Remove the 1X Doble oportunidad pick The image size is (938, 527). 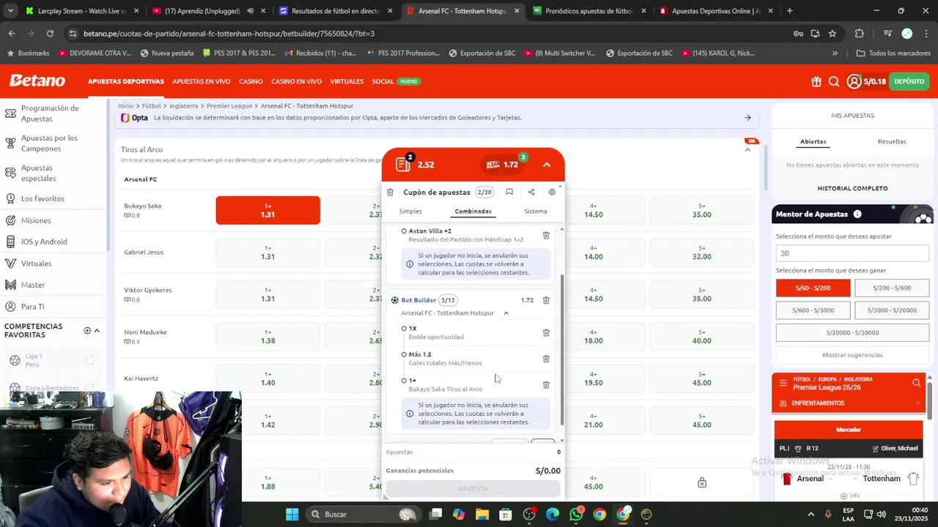coord(546,332)
